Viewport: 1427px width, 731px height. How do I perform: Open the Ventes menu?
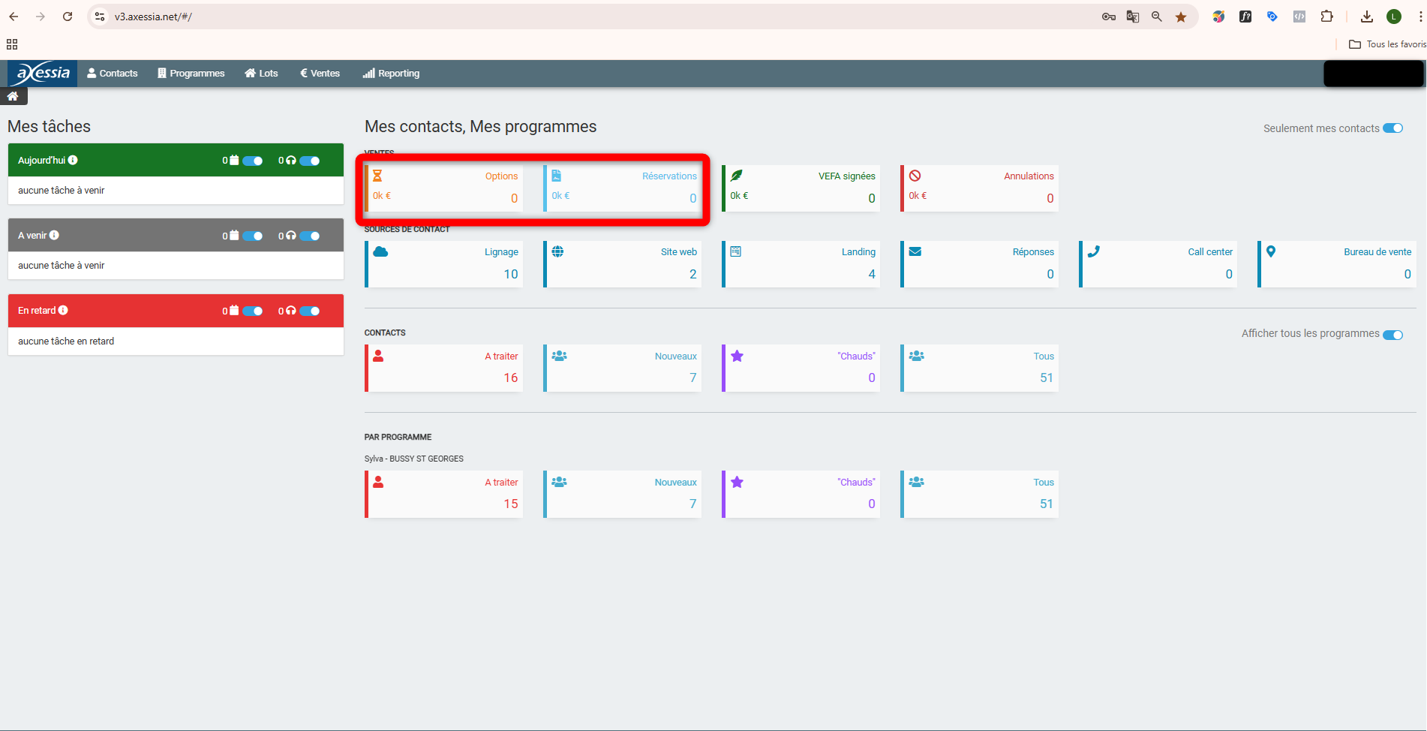[x=320, y=74]
